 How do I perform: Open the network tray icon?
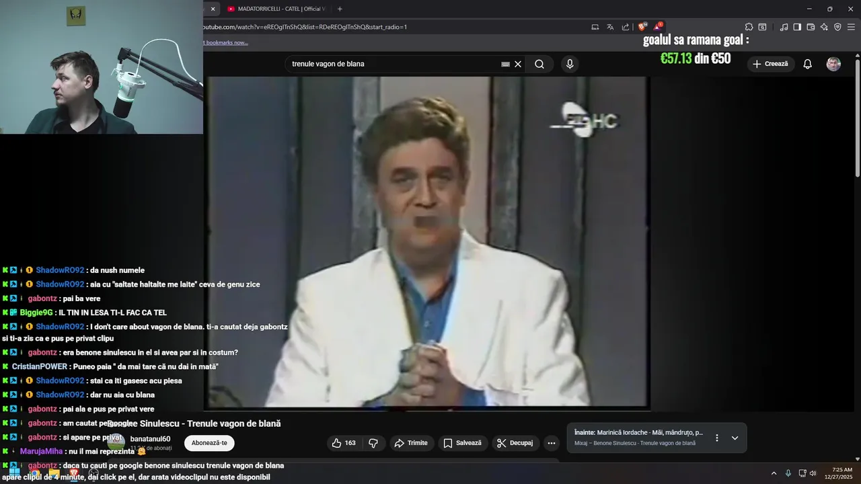click(x=802, y=473)
